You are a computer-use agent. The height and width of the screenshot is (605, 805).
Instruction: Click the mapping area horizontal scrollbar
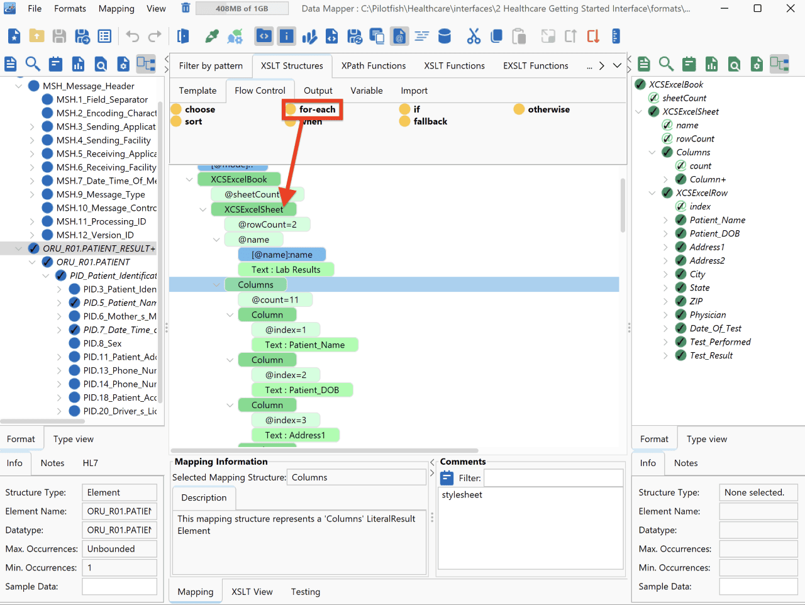[x=324, y=450]
